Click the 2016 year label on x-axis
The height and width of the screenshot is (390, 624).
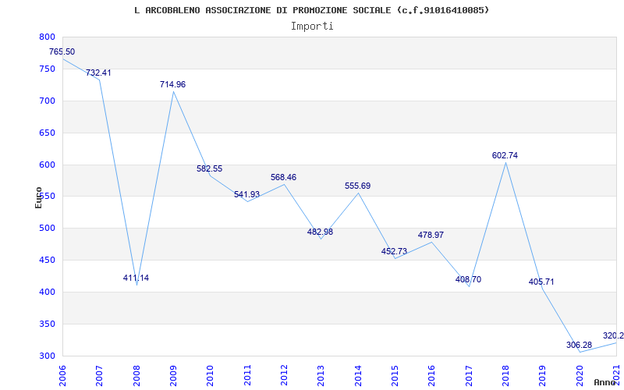pyautogui.click(x=432, y=376)
